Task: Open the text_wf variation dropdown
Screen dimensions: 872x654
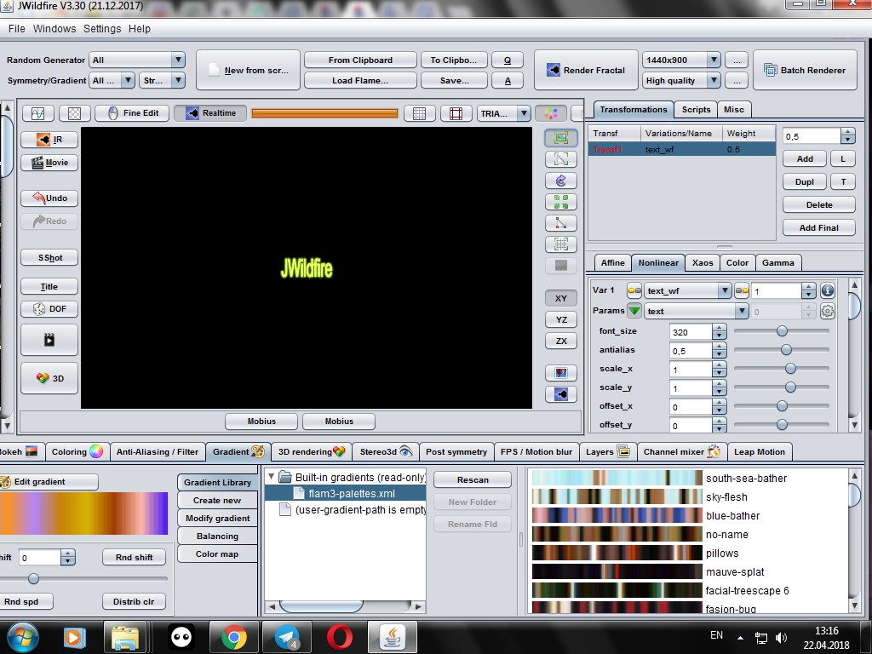Action: 687,290
